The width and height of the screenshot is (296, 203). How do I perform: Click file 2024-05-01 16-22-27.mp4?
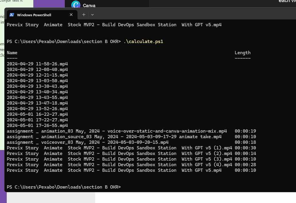pyautogui.click(x=37, y=114)
